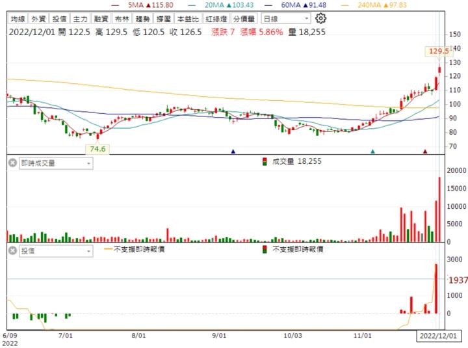This screenshot has width=468, height=348.
Task: Click the 漲幅 5.86% readout
Action: coord(261,32)
